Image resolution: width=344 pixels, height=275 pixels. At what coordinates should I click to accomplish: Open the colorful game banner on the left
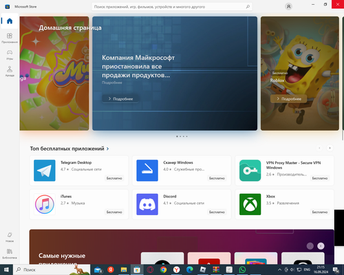point(54,74)
